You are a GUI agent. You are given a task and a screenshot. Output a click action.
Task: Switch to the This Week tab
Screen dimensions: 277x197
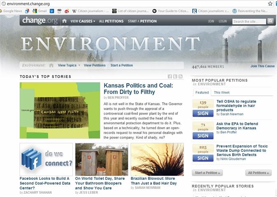point(222,92)
